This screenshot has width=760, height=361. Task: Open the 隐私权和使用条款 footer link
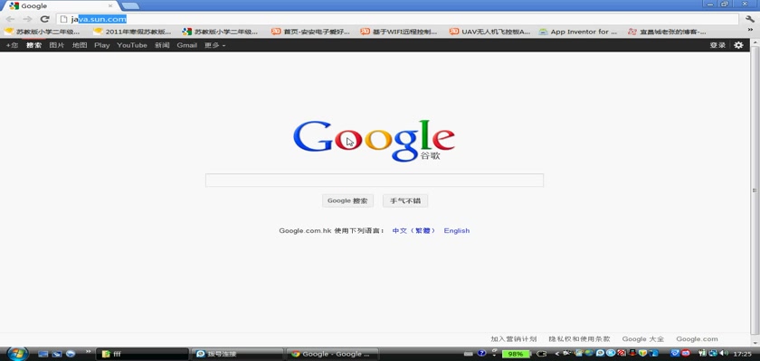click(579, 339)
